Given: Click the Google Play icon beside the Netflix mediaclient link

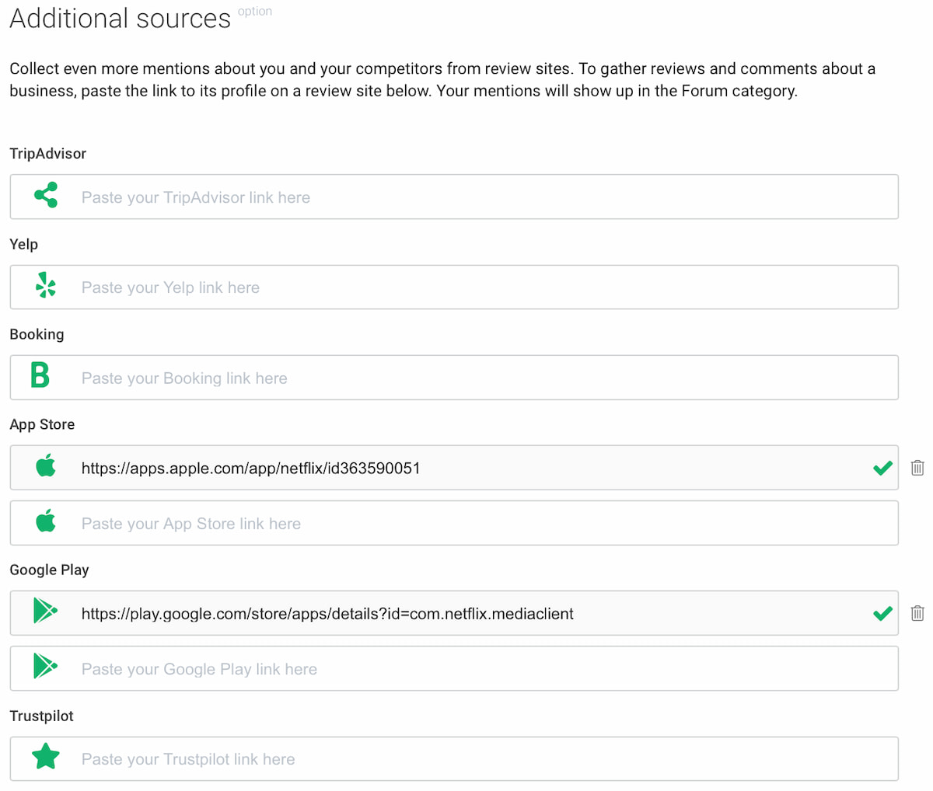Looking at the screenshot, I should [x=45, y=611].
